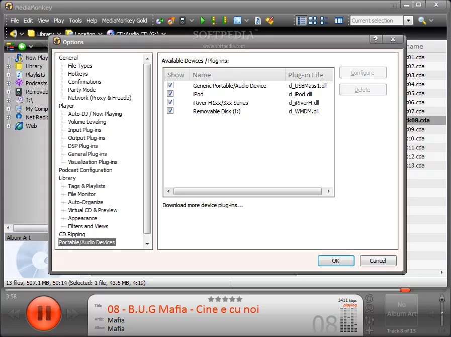Skip to next track in player
This screenshot has width=451, height=337.
(x=73, y=314)
